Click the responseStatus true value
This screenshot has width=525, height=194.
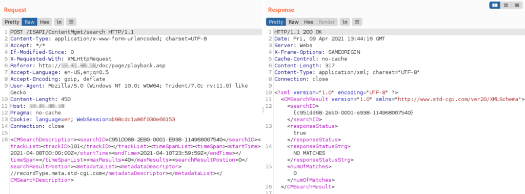click(x=299, y=133)
